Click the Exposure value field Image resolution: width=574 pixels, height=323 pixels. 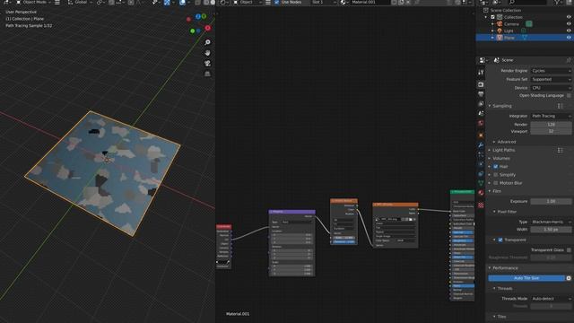tap(551, 201)
